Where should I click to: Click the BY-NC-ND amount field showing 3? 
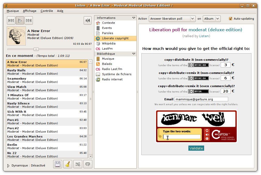[x=226, y=65]
